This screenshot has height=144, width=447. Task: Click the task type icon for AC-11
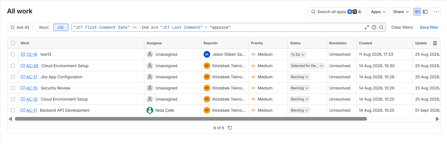point(23,110)
